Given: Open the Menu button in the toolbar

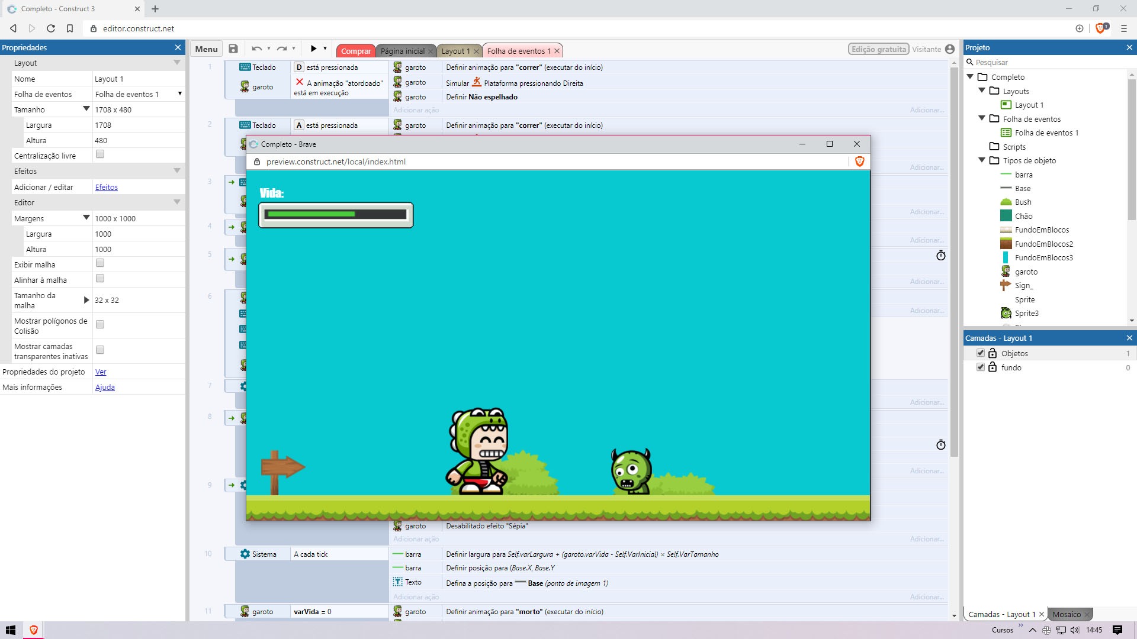Looking at the screenshot, I should 205,49.
